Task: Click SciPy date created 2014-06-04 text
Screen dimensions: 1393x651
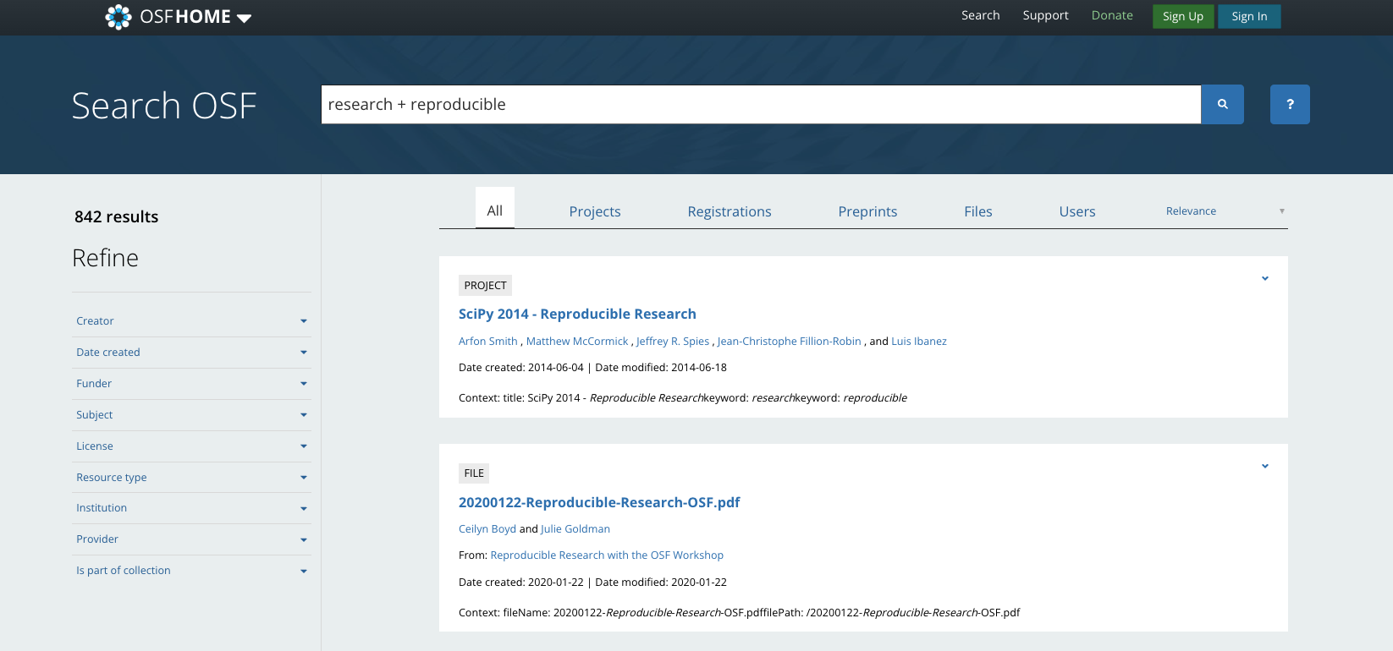Action: pyautogui.click(x=521, y=368)
